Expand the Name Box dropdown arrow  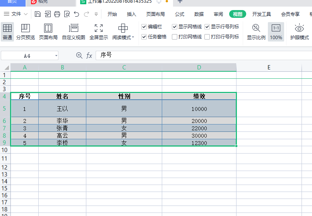coord(56,56)
